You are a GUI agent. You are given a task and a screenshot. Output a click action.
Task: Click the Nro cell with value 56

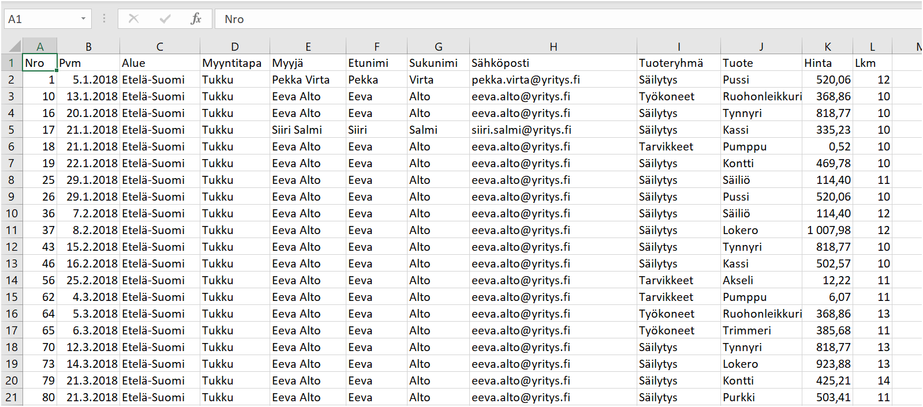[40, 280]
